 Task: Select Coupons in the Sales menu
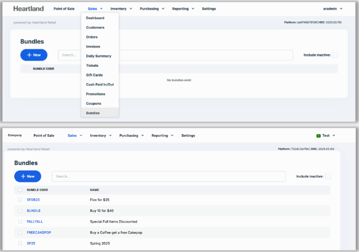tap(93, 104)
